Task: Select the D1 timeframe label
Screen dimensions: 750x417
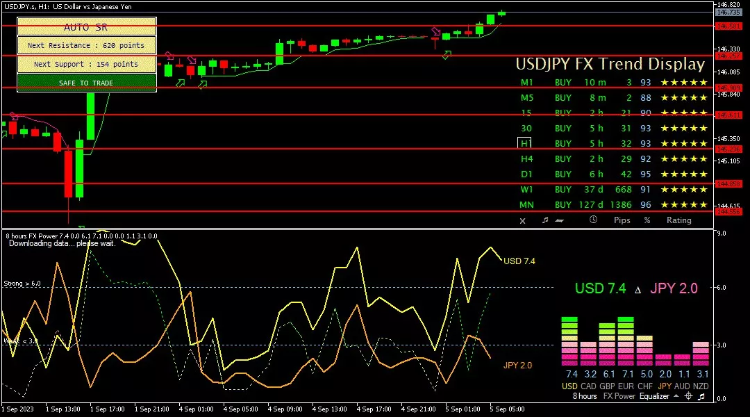Action: tap(526, 174)
